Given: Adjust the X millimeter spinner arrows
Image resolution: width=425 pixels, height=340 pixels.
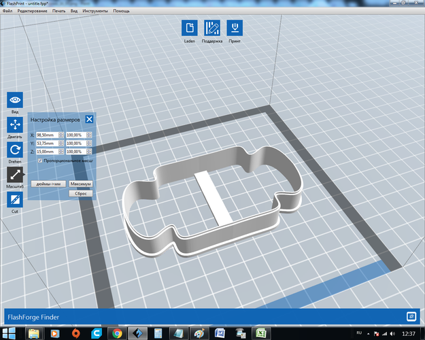Looking at the screenshot, I should pos(61,135).
